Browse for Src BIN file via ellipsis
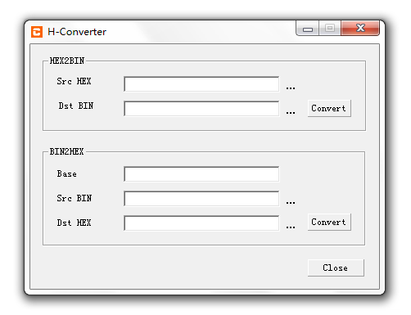The height and width of the screenshot is (315, 411). click(291, 203)
